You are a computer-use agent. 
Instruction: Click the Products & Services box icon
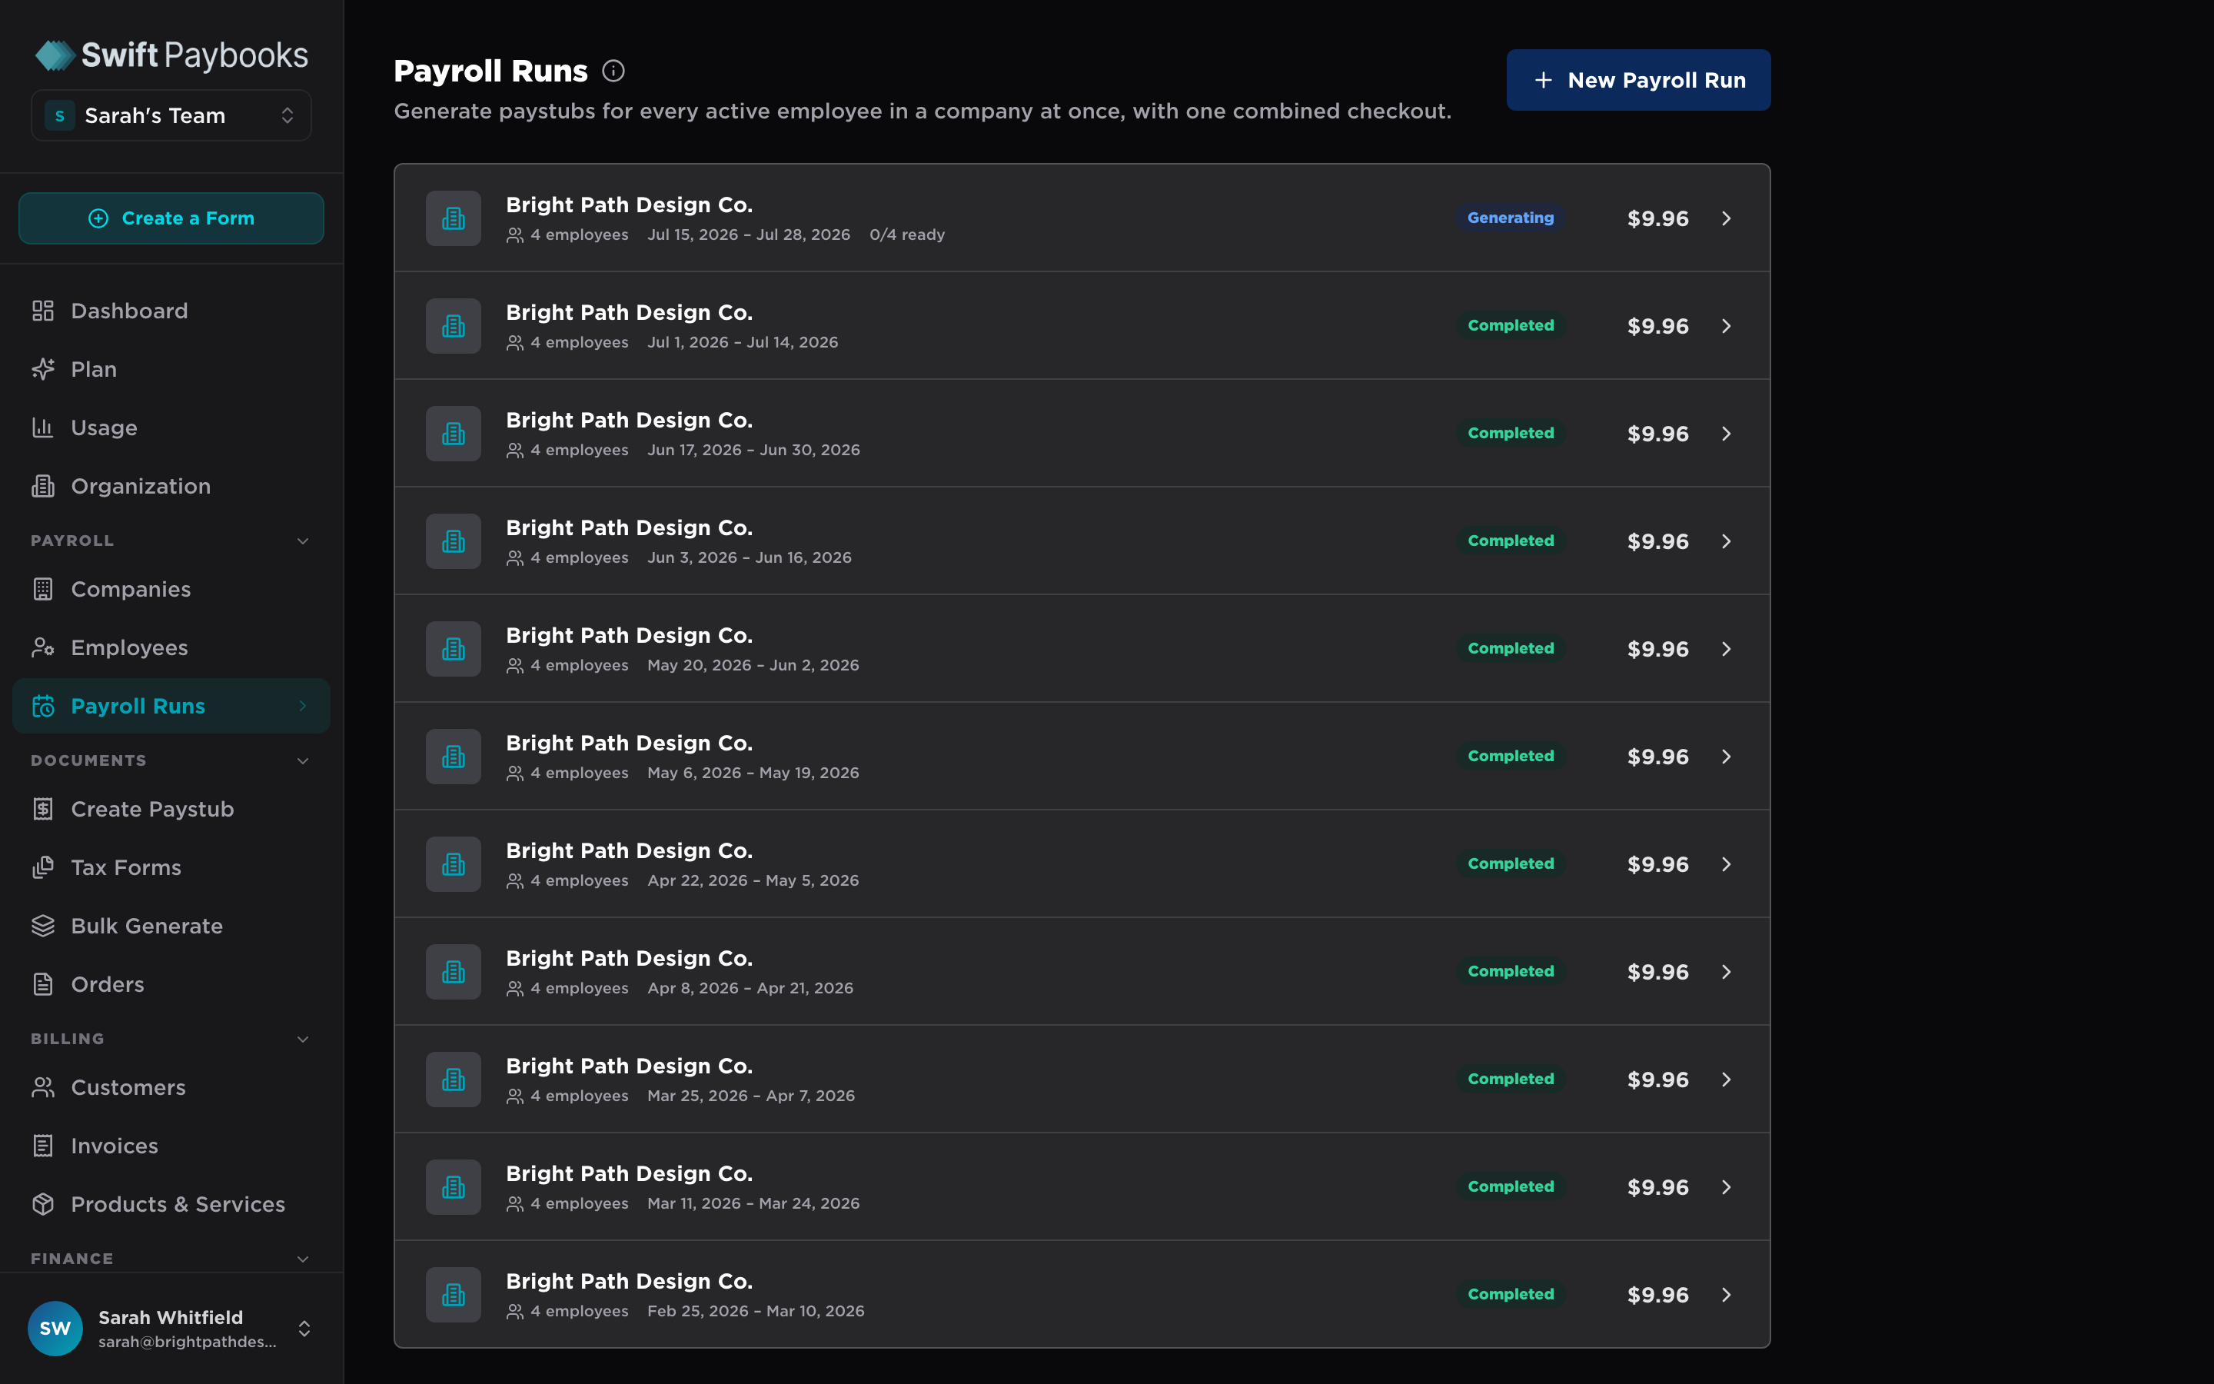click(x=43, y=1205)
